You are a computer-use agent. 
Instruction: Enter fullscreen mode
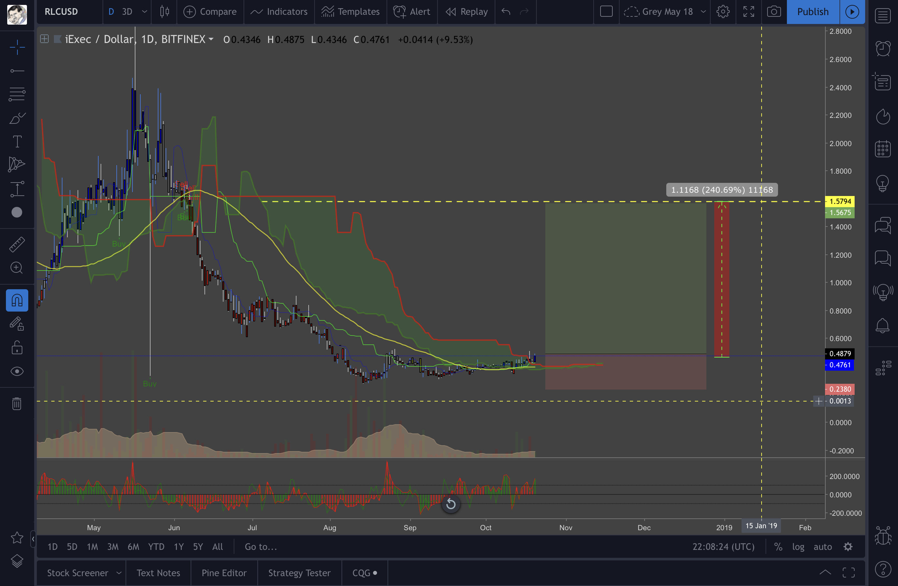(x=748, y=12)
